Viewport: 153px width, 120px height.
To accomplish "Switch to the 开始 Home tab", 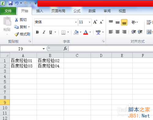I will pos(24,11).
